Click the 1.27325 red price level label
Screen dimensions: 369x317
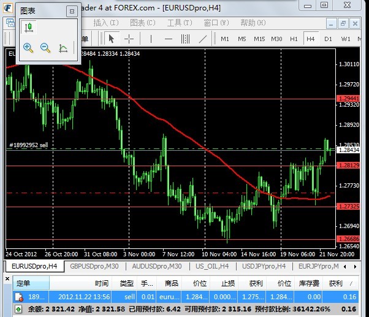point(349,207)
